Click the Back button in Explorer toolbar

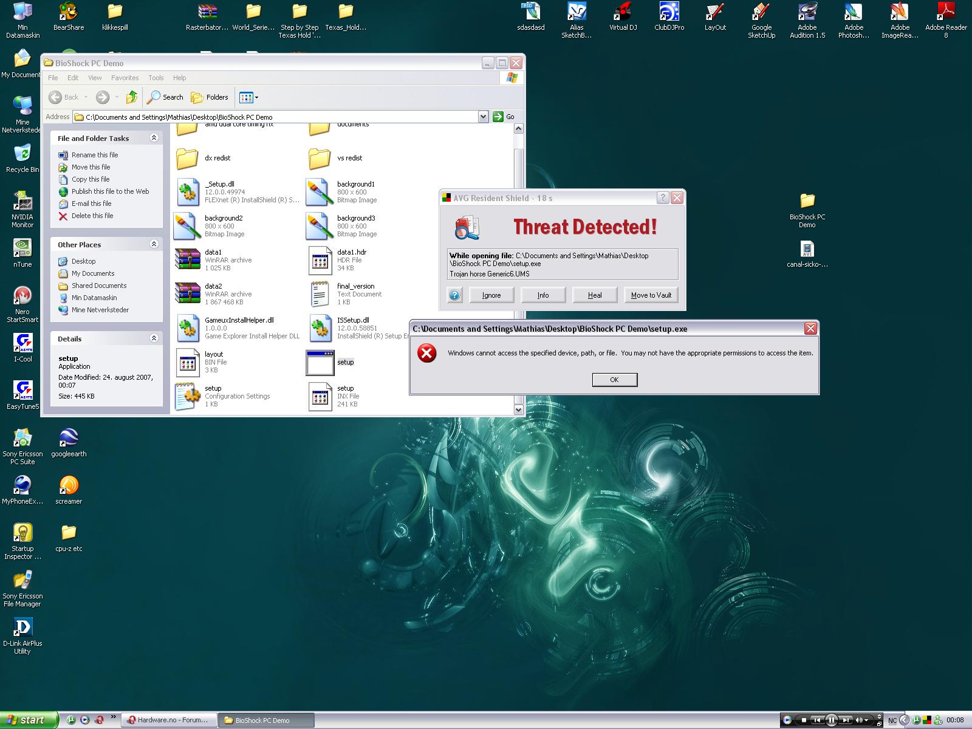click(x=64, y=97)
